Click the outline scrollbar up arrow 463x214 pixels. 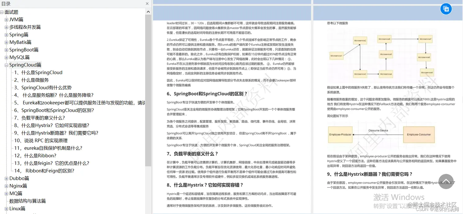(148, 12)
